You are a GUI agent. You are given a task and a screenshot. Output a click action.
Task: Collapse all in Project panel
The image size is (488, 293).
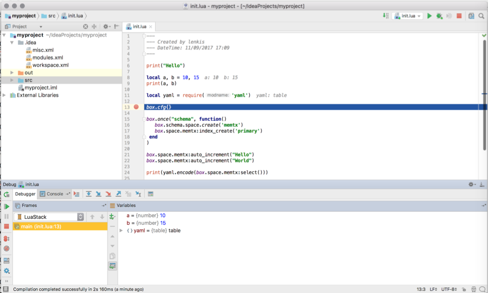click(x=94, y=26)
